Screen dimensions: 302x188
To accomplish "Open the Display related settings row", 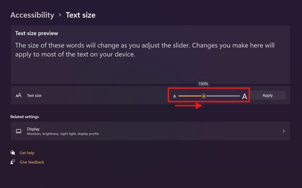I will 150,131.
